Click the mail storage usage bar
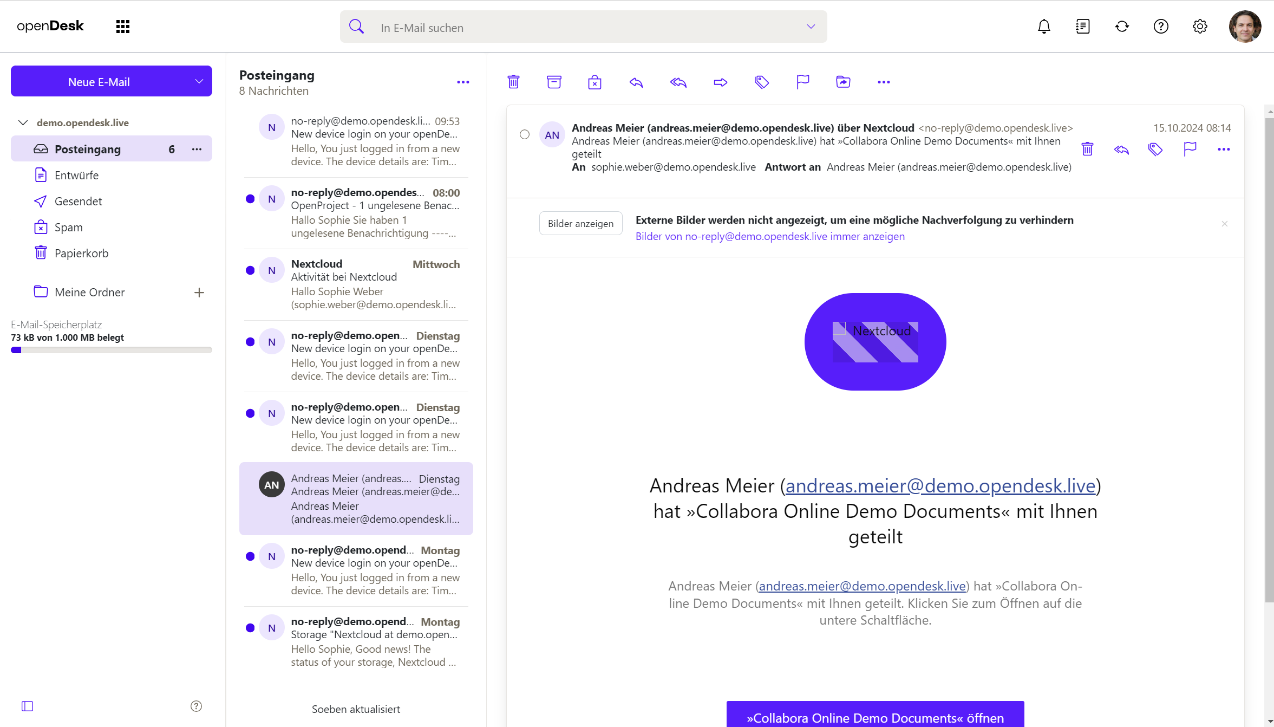 click(x=111, y=350)
